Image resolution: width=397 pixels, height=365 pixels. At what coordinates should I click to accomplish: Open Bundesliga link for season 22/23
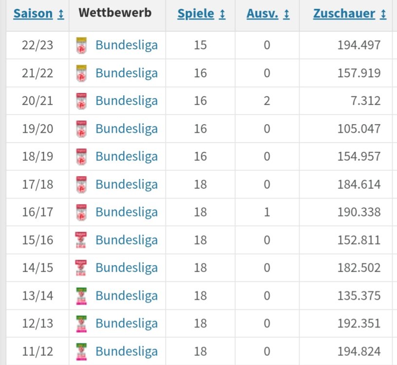[126, 46]
